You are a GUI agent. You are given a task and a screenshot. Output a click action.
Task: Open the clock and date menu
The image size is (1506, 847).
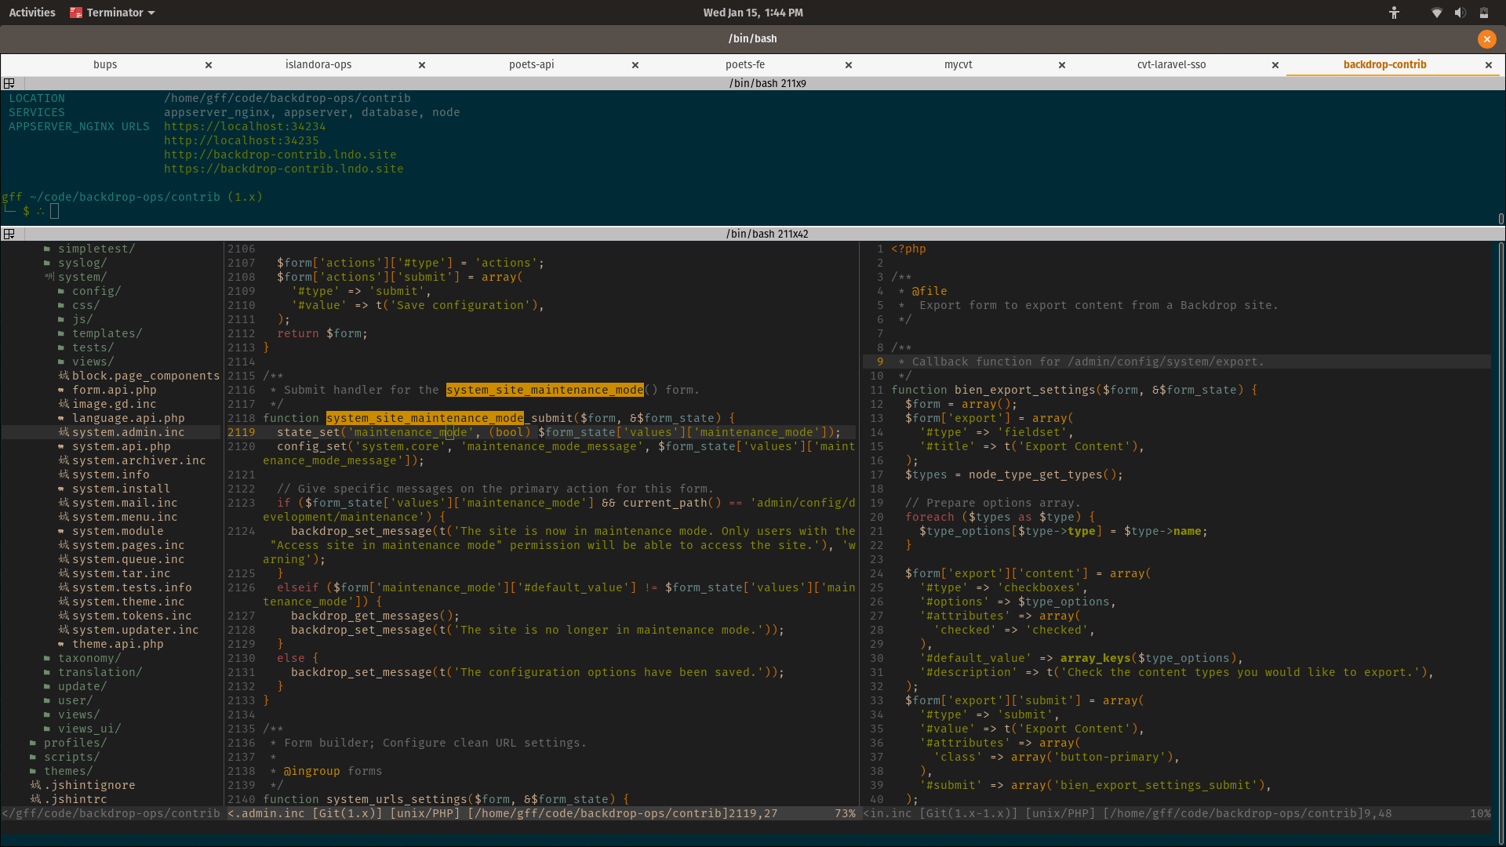[752, 13]
